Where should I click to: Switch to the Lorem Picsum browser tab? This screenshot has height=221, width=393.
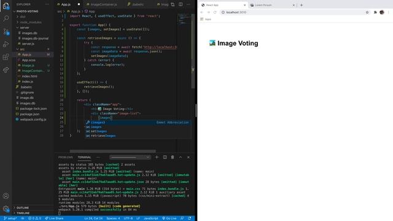(273, 5)
